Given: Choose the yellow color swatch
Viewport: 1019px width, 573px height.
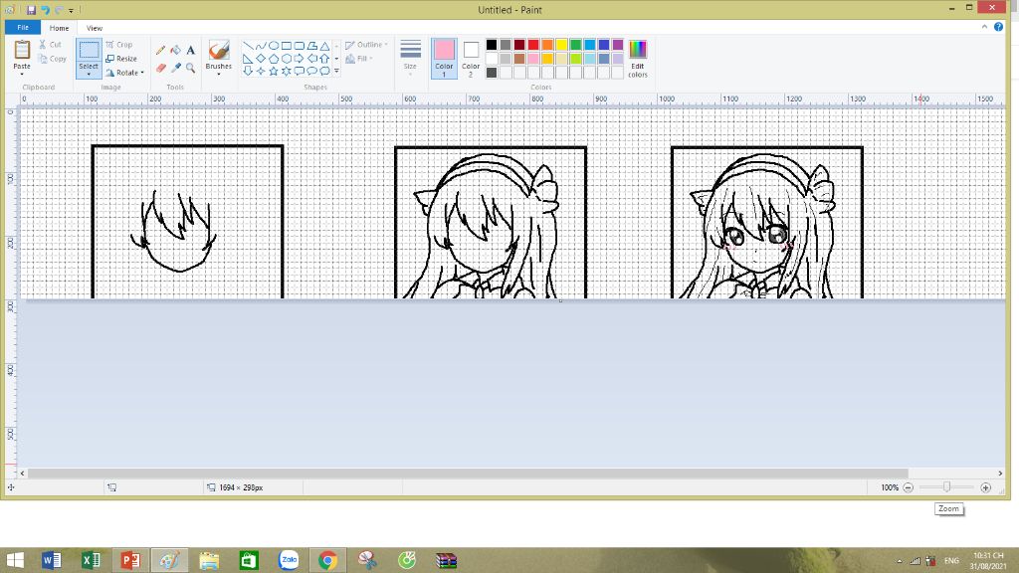Looking at the screenshot, I should [561, 45].
